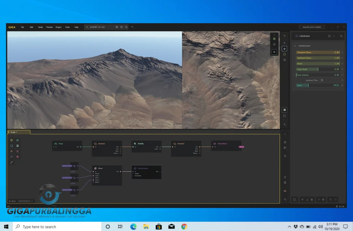Viewport: 353px width, 231px height.
Task: Click the pink cube icon in node palette
Action: (x=17, y=157)
